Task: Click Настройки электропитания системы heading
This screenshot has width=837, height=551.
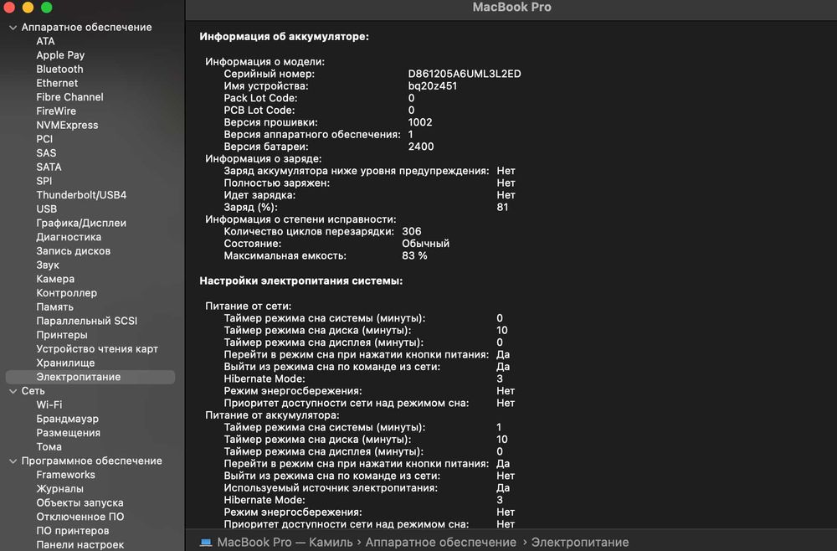Action: tap(301, 281)
